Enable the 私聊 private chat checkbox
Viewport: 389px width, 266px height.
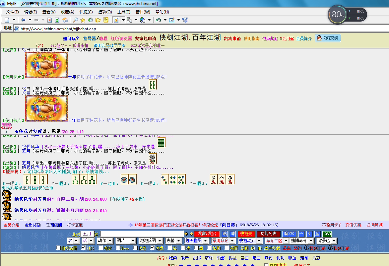pyautogui.click(x=210, y=248)
